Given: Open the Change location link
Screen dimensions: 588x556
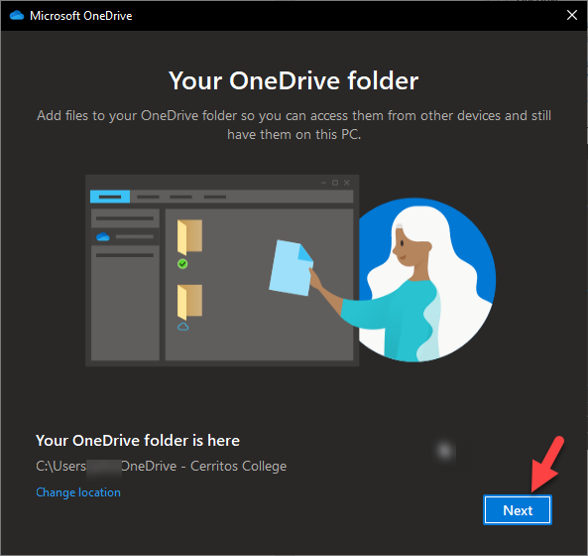Looking at the screenshot, I should tap(78, 492).
